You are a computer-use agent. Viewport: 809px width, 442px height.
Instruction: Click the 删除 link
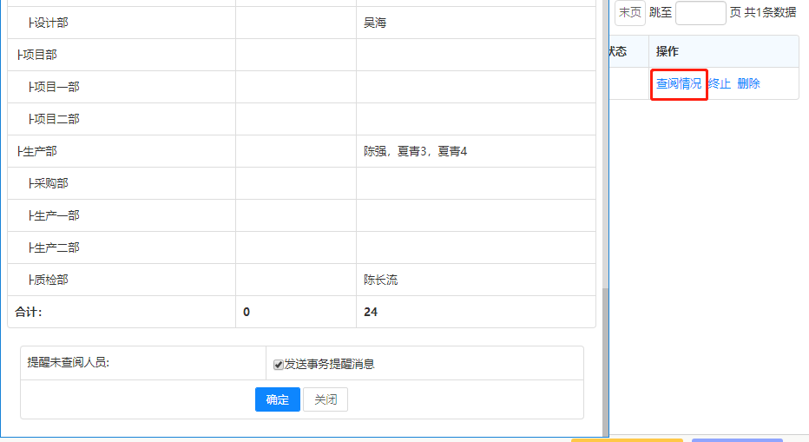tap(748, 83)
